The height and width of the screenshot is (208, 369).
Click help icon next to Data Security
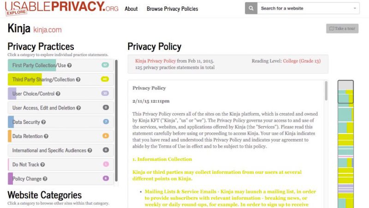(43, 122)
